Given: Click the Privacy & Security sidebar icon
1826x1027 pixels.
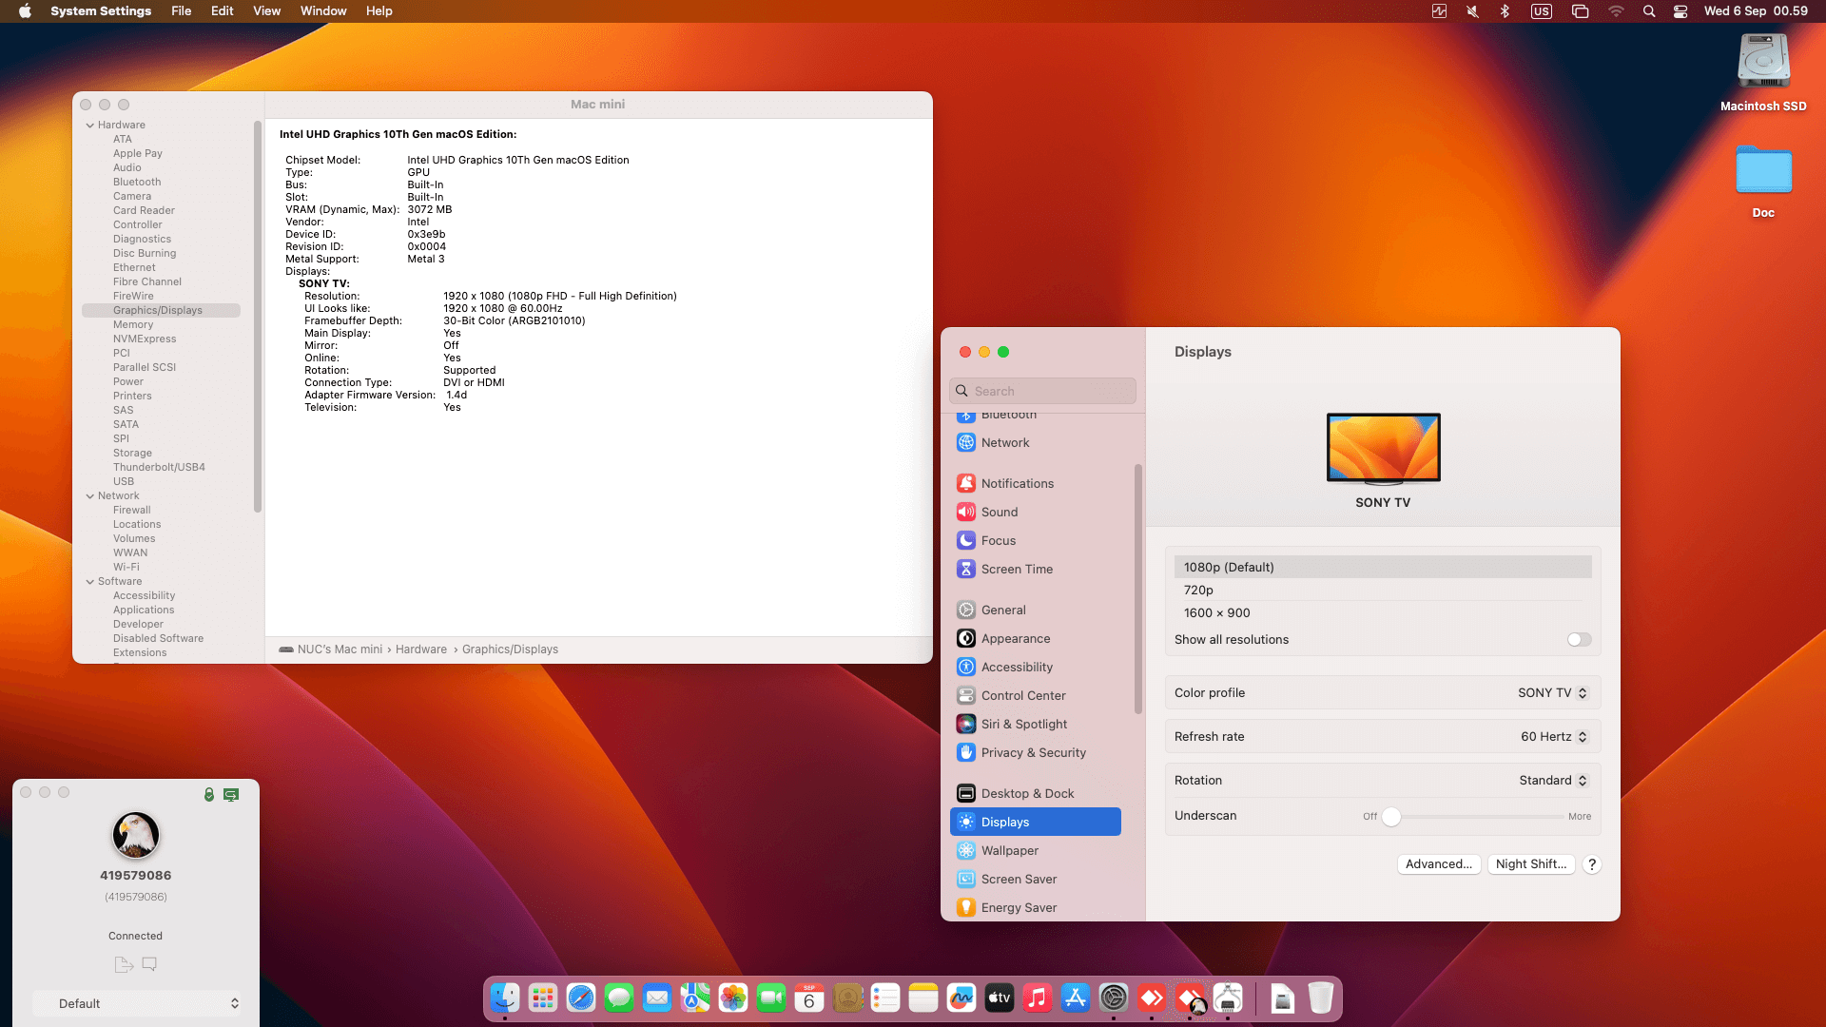Looking at the screenshot, I should click(966, 752).
